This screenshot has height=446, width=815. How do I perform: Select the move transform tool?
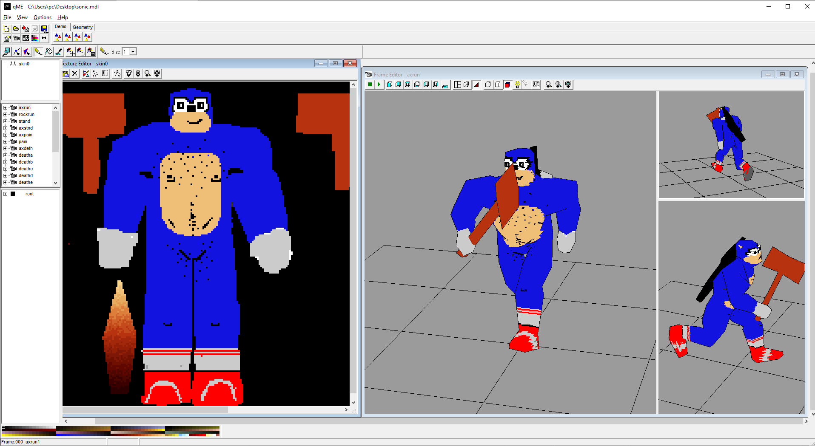tap(71, 52)
